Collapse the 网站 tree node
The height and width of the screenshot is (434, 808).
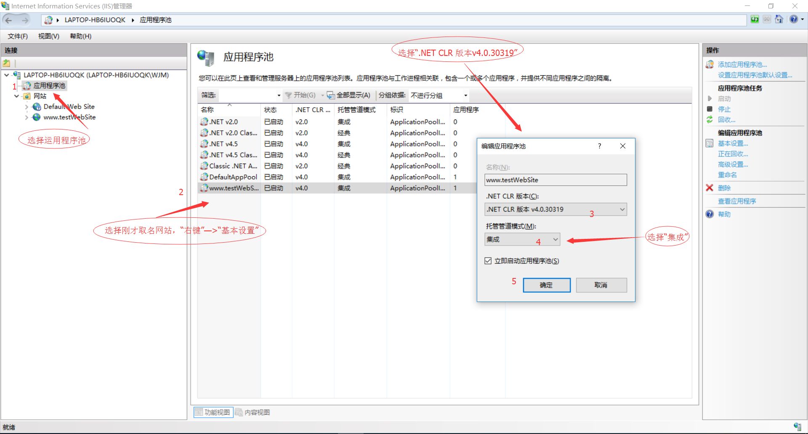(16, 96)
